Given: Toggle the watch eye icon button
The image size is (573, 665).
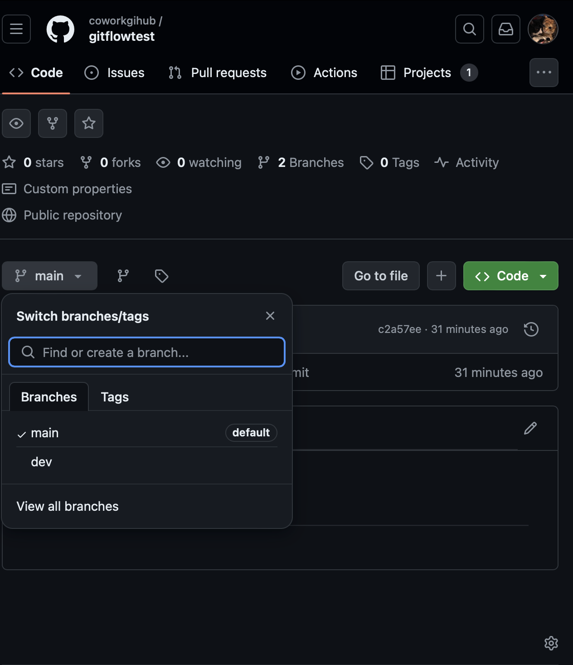Looking at the screenshot, I should [16, 123].
